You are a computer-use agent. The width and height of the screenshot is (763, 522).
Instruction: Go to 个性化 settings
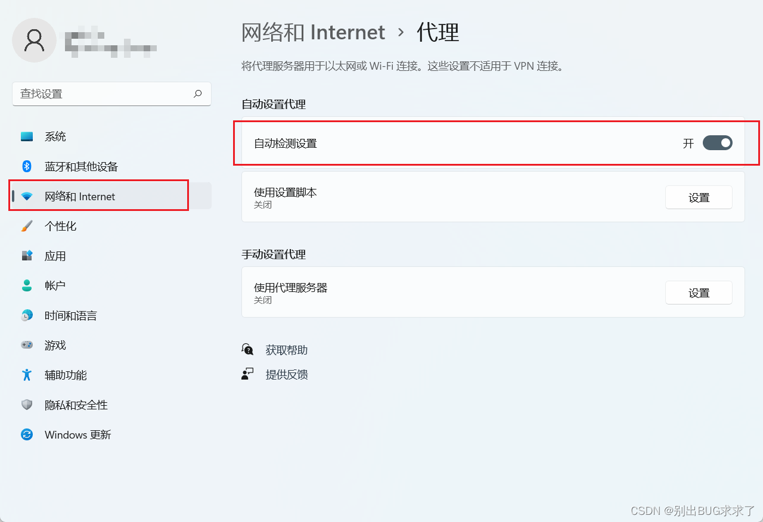click(111, 226)
